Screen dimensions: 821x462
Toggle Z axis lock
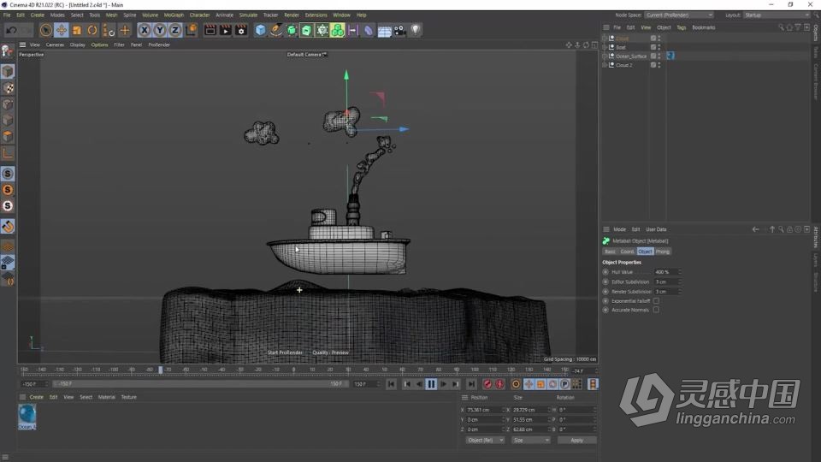tap(174, 31)
